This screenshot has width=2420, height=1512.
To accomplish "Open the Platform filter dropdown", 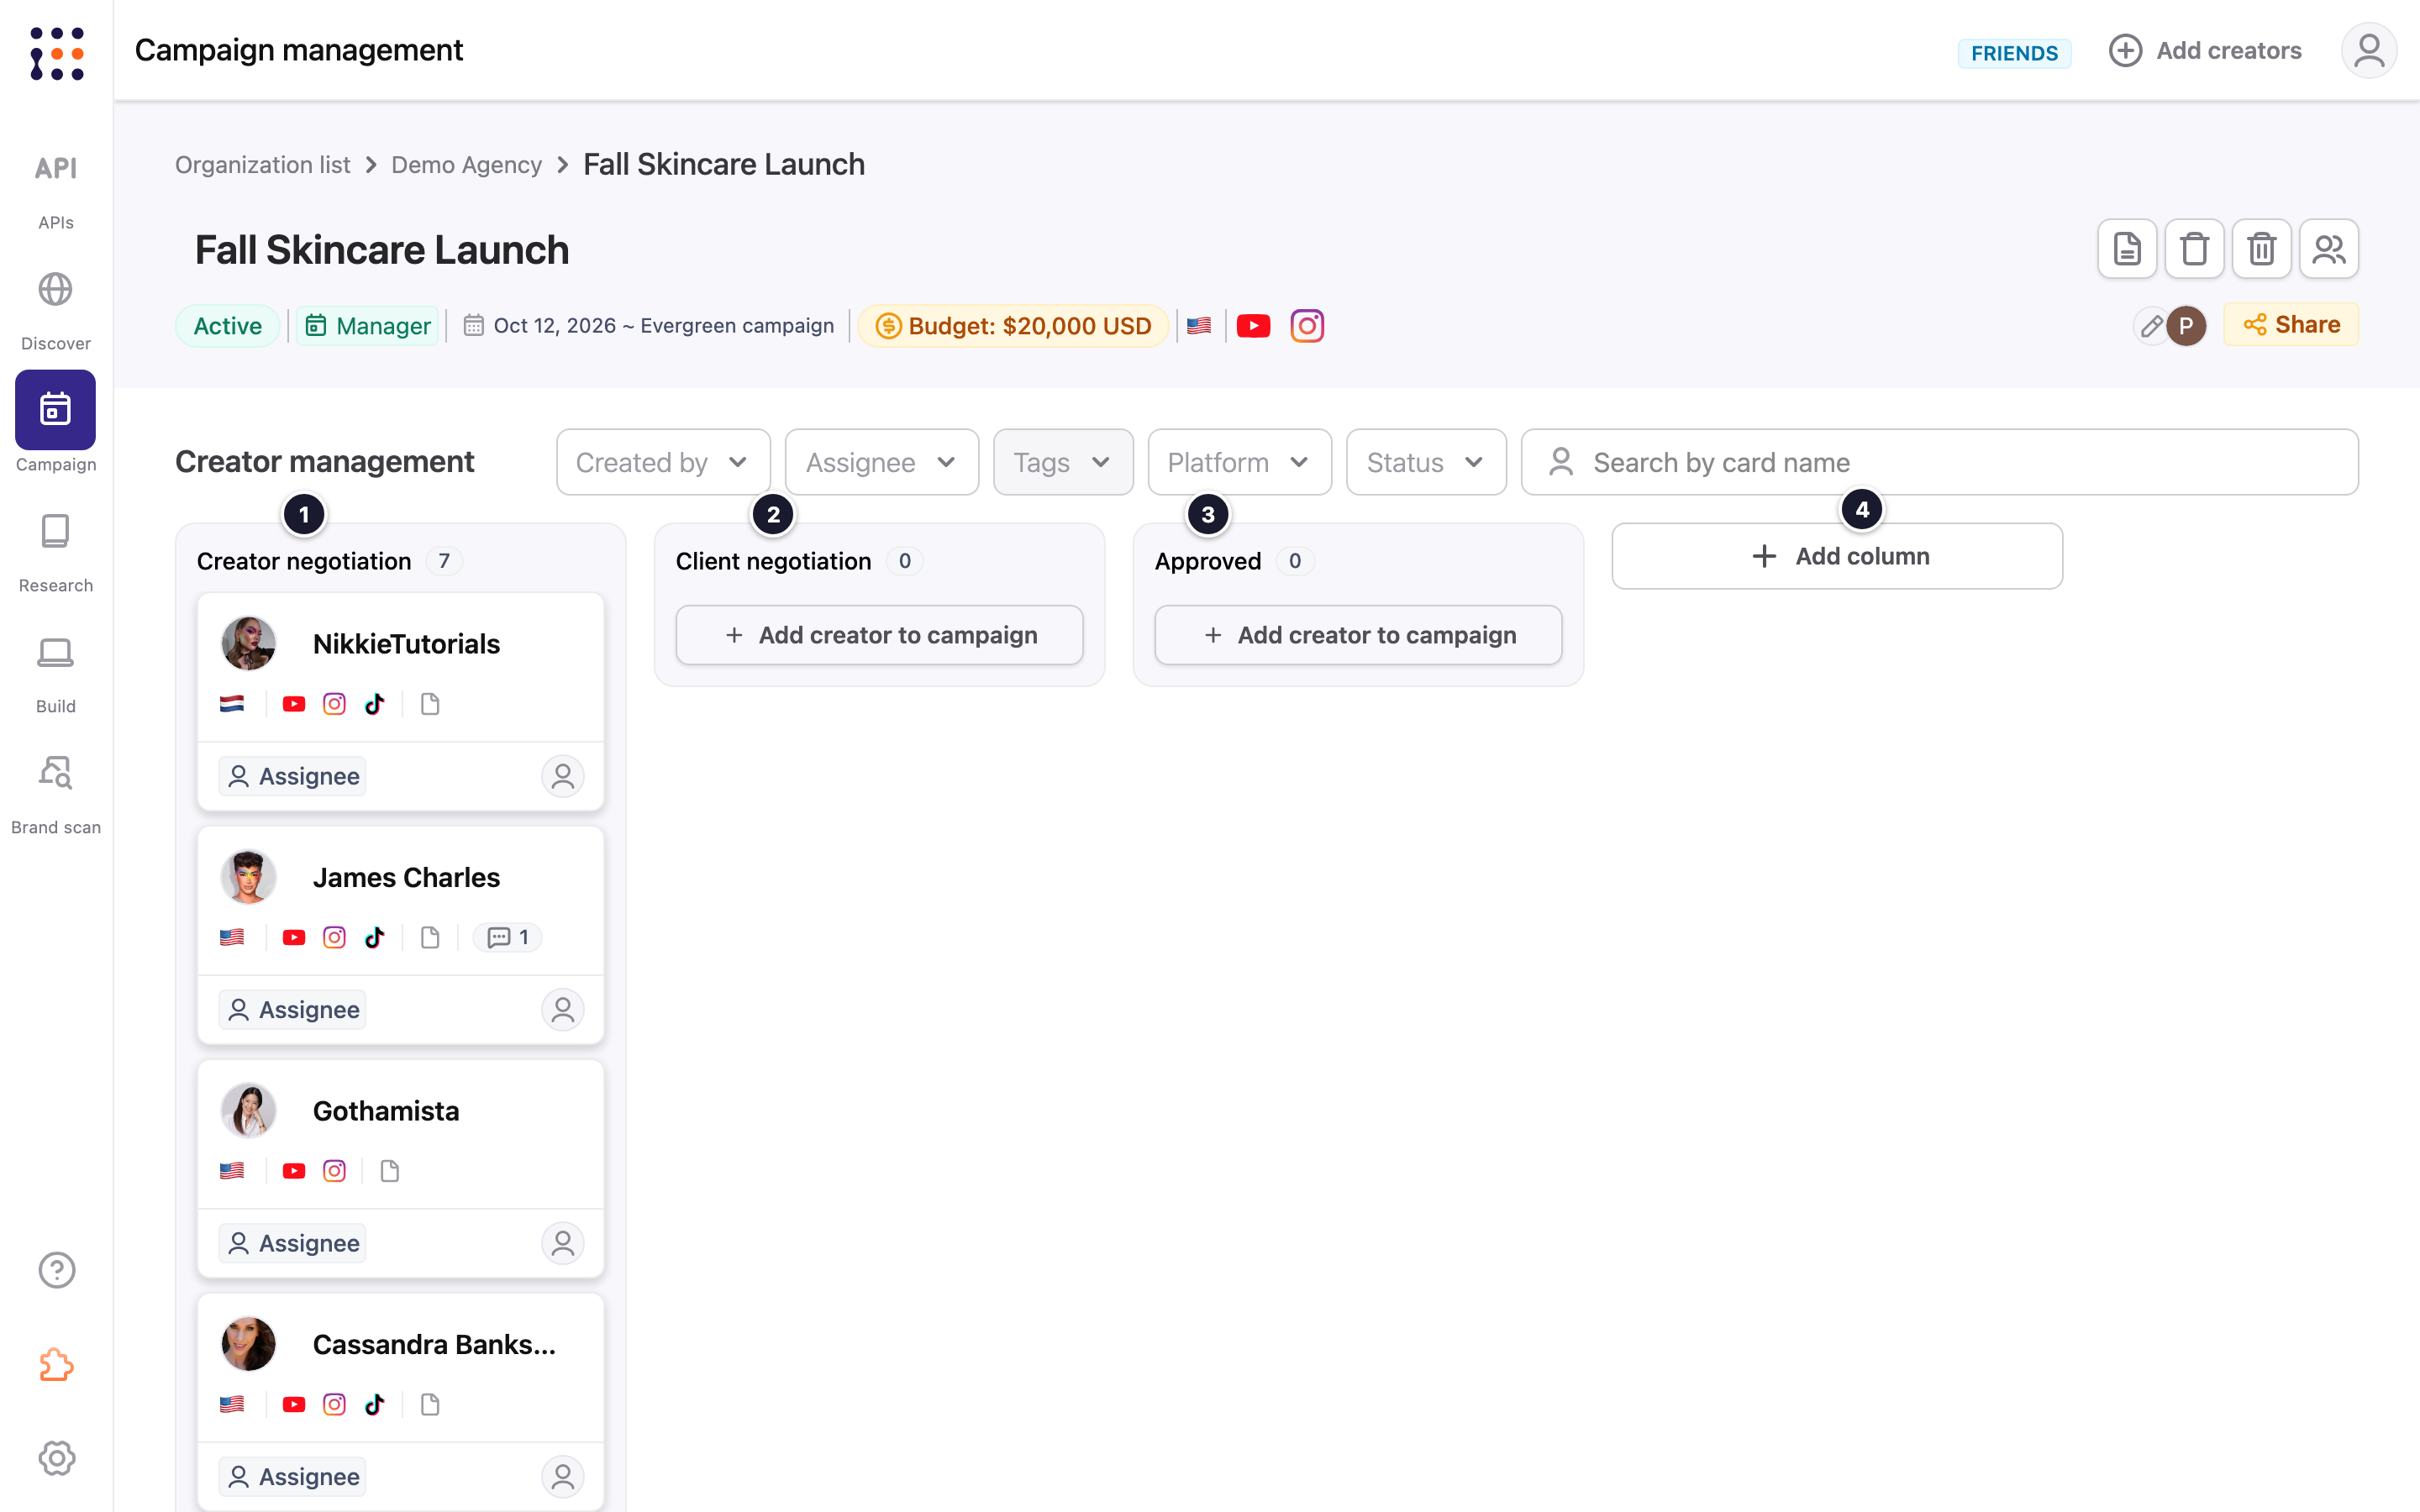I will tap(1240, 462).
